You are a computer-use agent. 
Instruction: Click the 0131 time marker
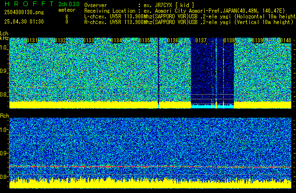point(32,40)
